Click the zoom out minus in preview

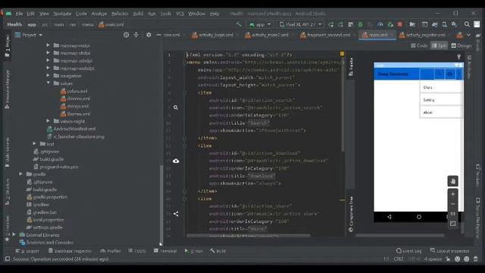point(453,204)
